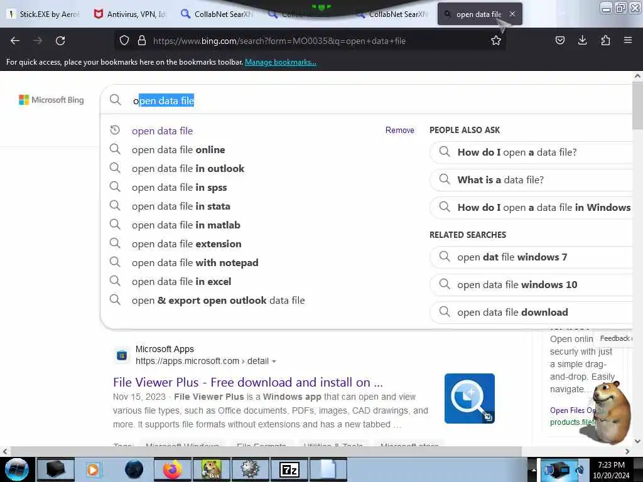Click the browser address bar URL
The width and height of the screenshot is (643, 482).
[x=279, y=41]
